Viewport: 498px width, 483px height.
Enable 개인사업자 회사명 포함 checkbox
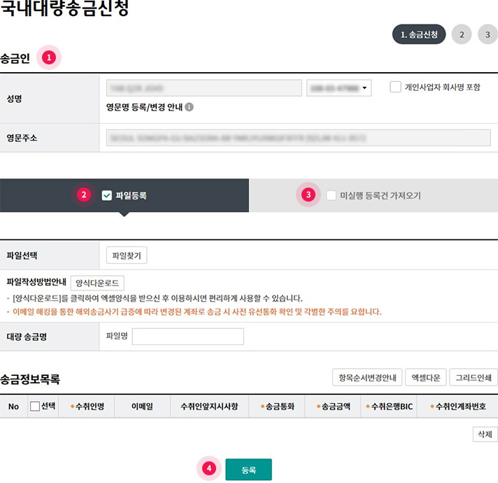pos(396,87)
